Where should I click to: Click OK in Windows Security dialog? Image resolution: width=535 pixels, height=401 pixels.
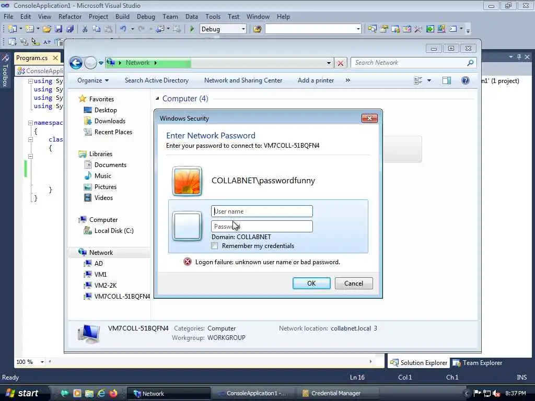[311, 284]
